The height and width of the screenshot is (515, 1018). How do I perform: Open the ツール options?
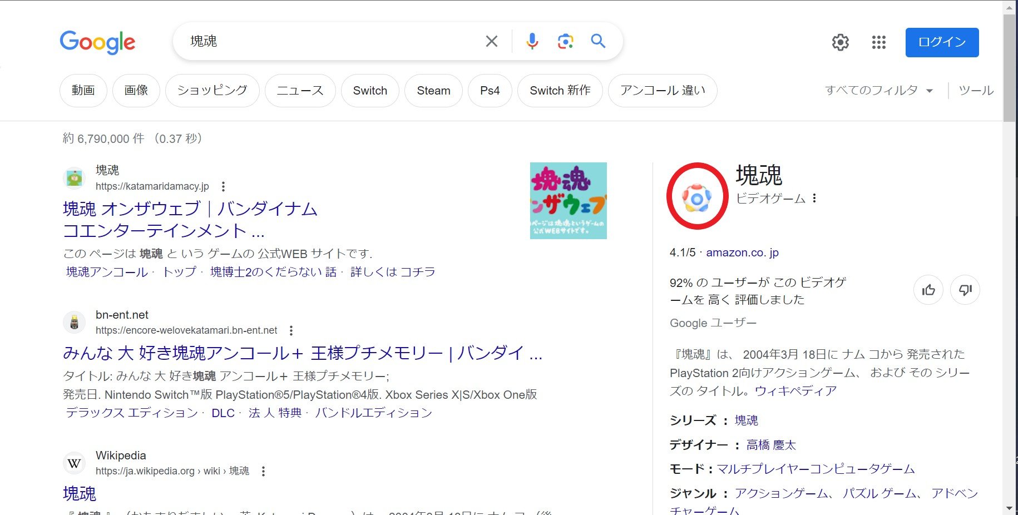[976, 90]
